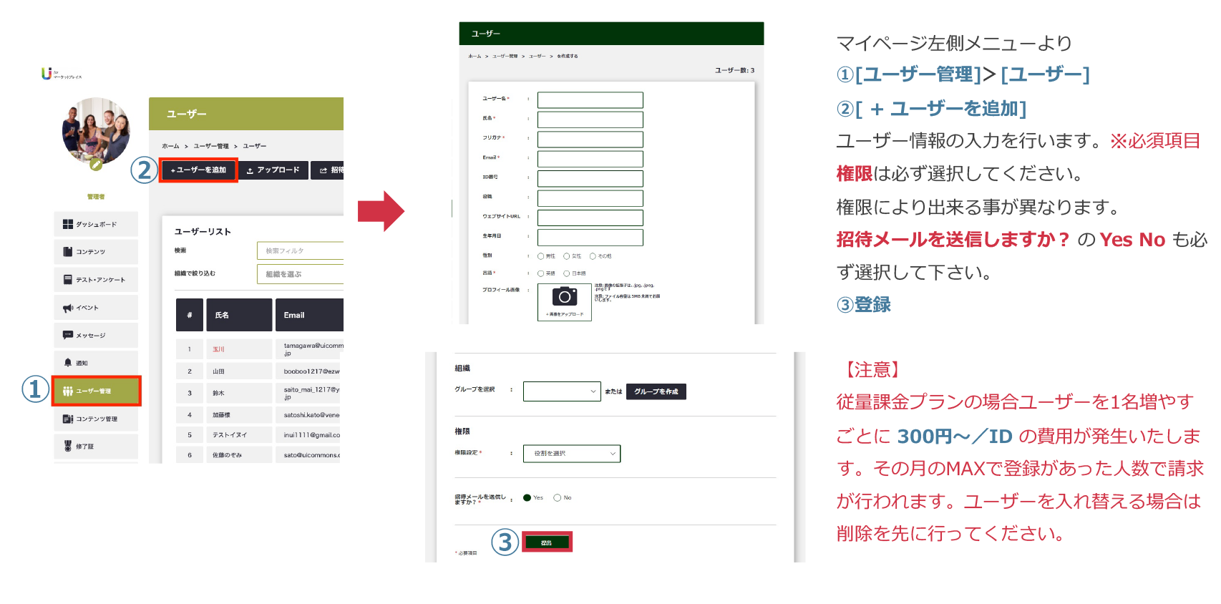The height and width of the screenshot is (604, 1221).
Task: Open ダッシュボード in the sidebar
Action: [96, 224]
